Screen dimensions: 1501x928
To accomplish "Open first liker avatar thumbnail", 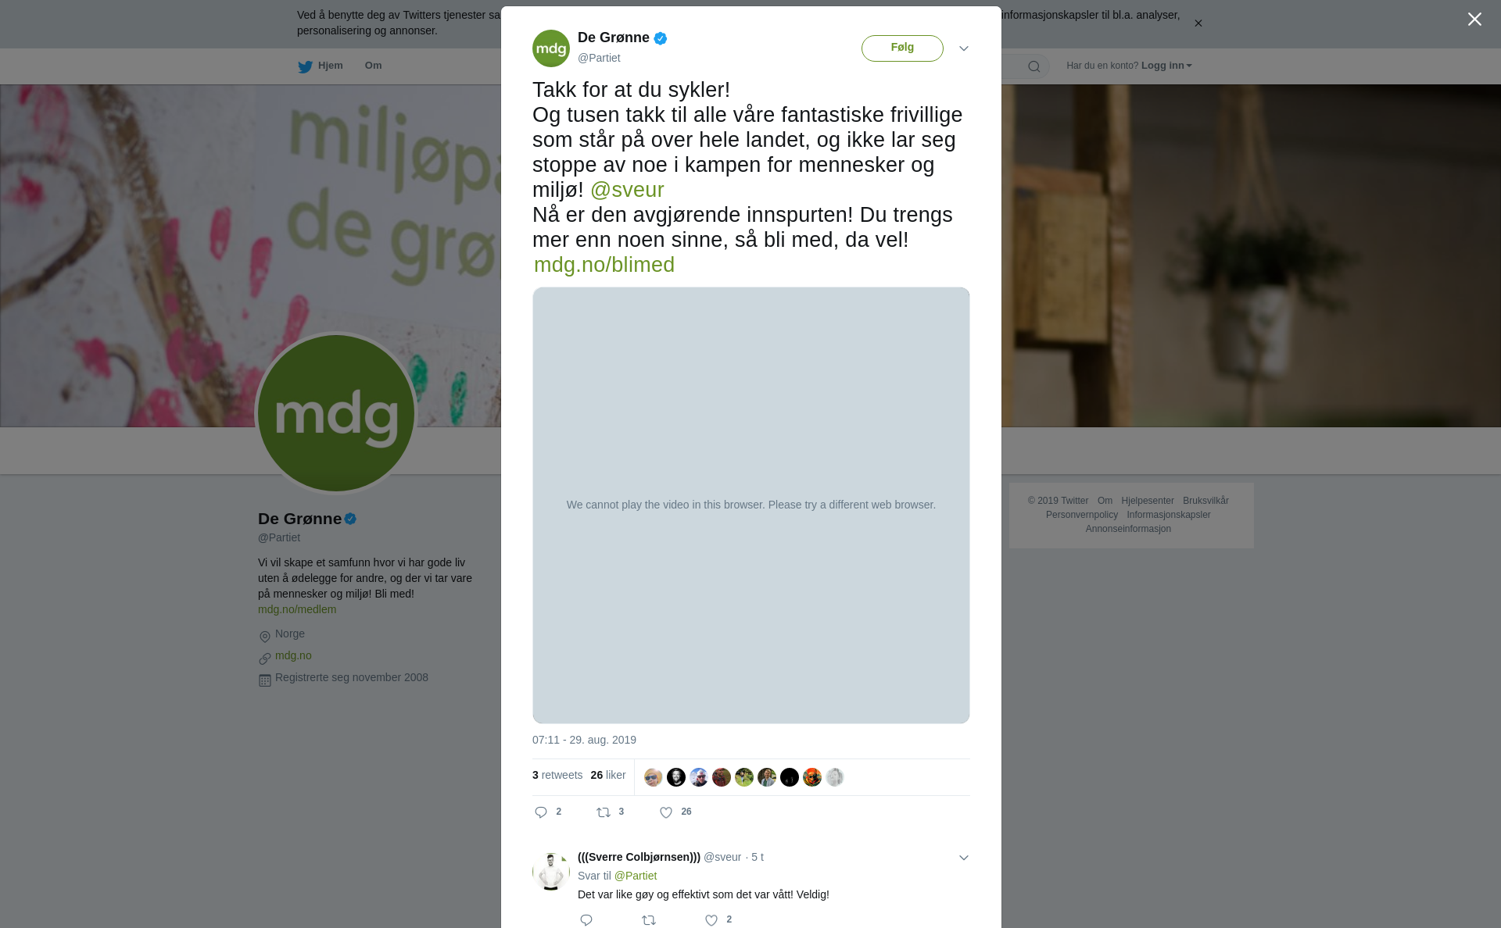I will pyautogui.click(x=654, y=777).
